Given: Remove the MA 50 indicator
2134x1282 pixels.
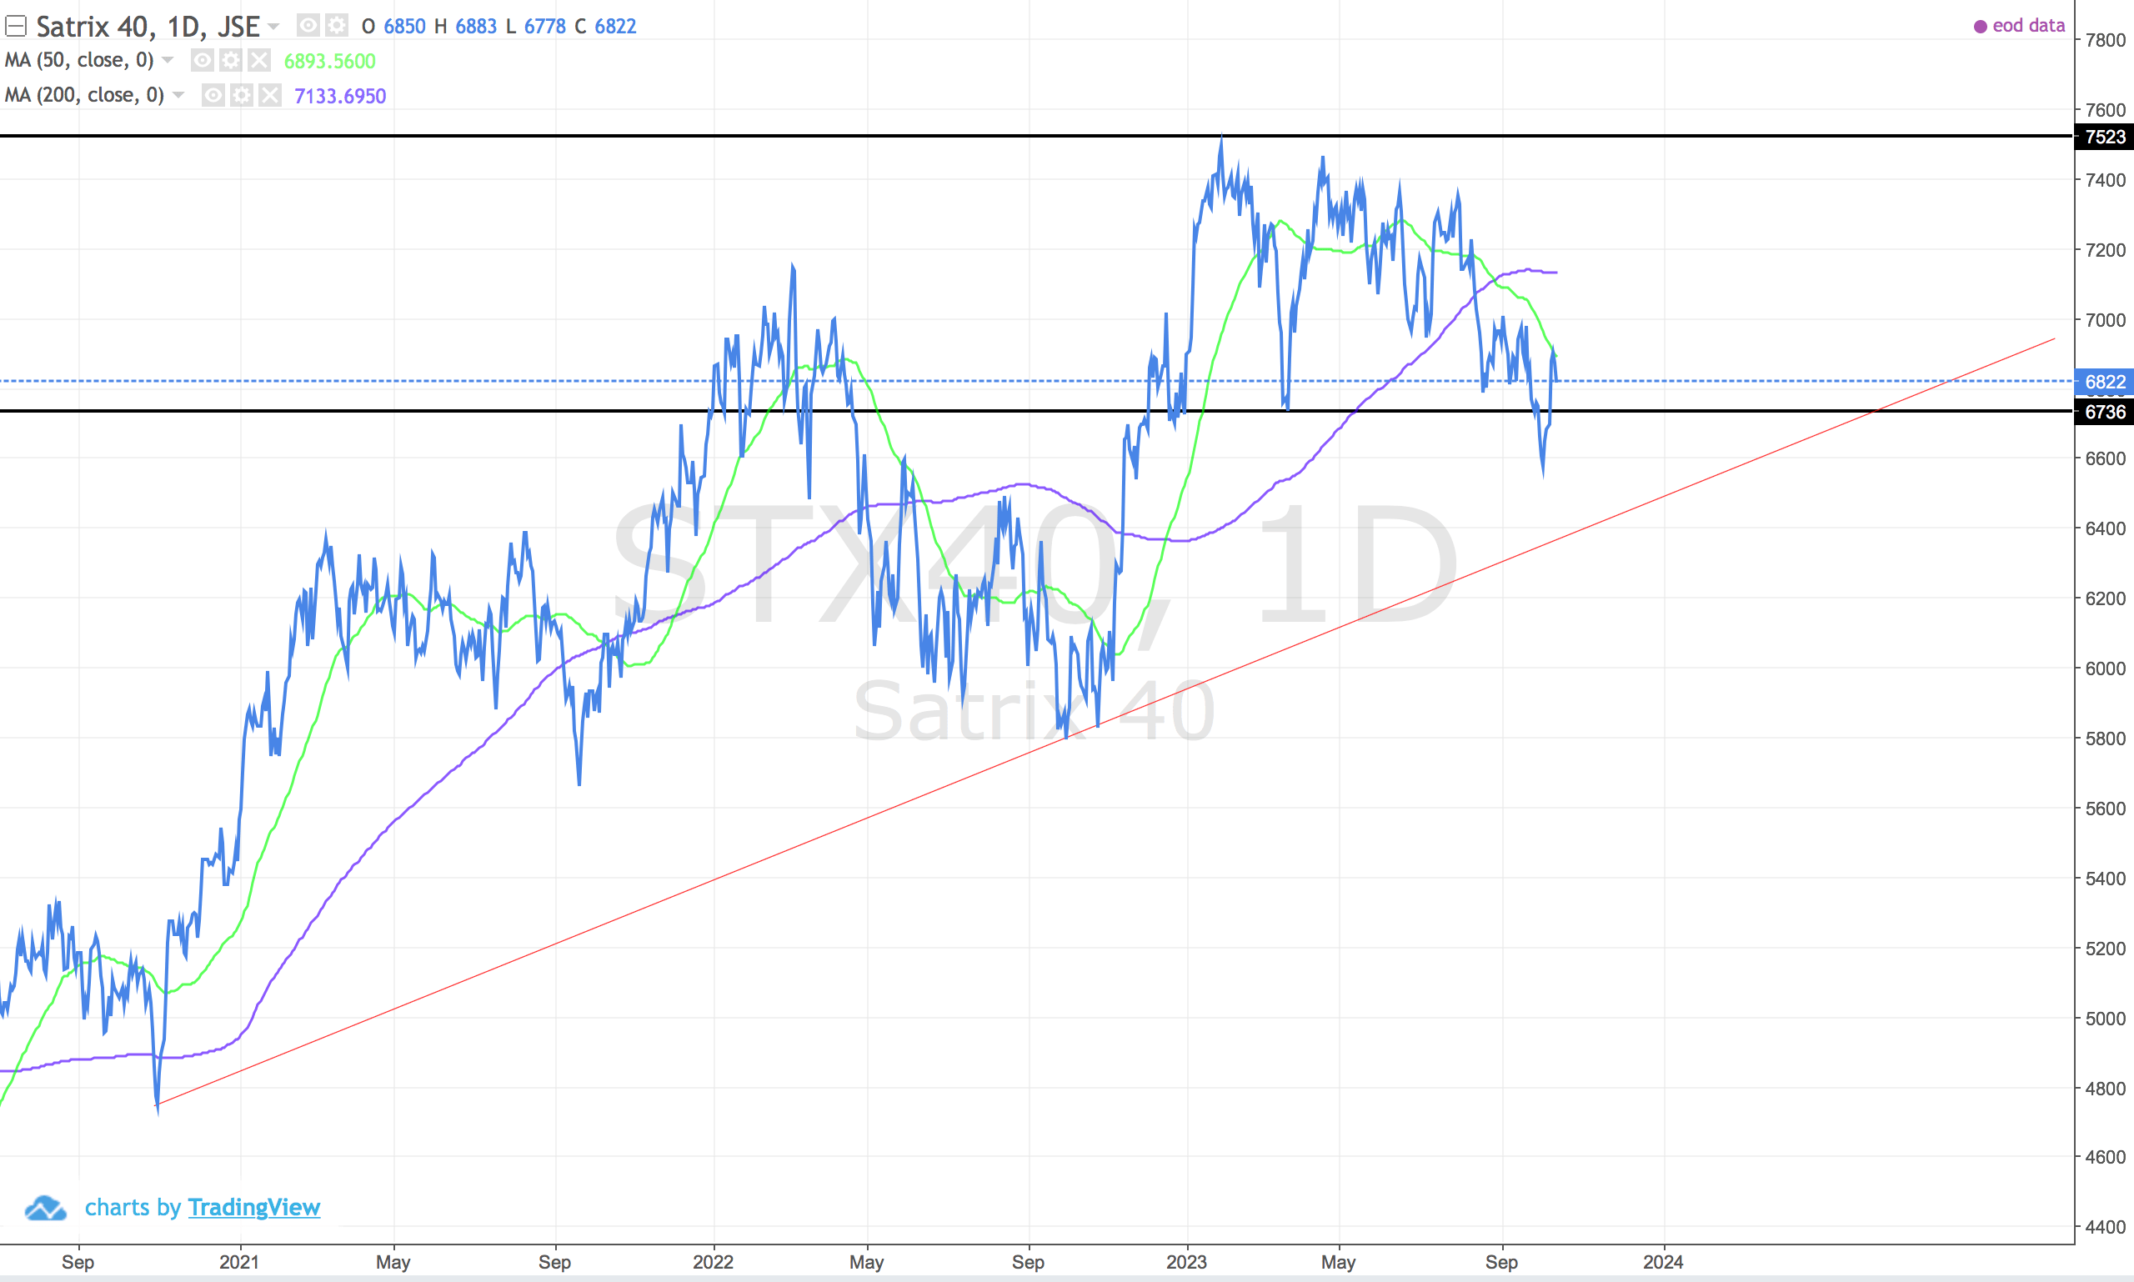Looking at the screenshot, I should [259, 61].
